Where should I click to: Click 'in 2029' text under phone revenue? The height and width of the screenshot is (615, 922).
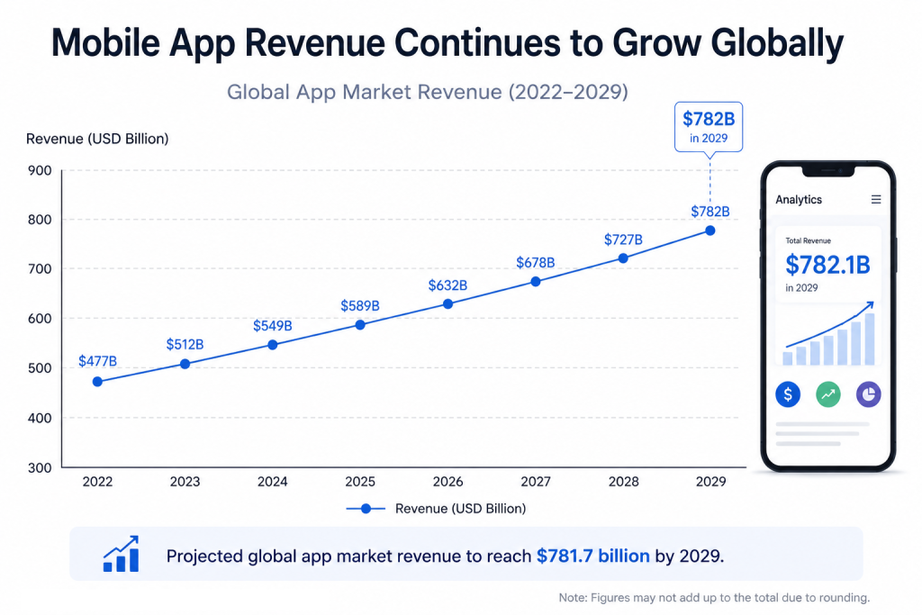coord(801,288)
